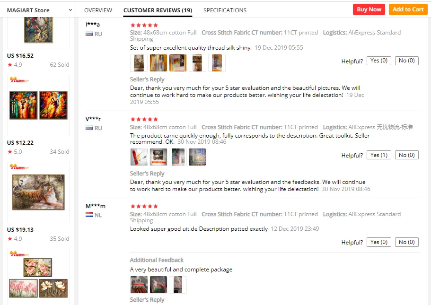This screenshot has height=305, width=431.
Task: Open first Additional Feedback photo from M***m
Action: [139, 285]
